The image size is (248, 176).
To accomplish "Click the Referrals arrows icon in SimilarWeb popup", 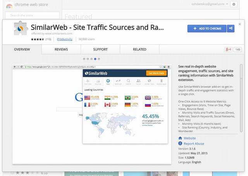I will [x=118, y=81].
